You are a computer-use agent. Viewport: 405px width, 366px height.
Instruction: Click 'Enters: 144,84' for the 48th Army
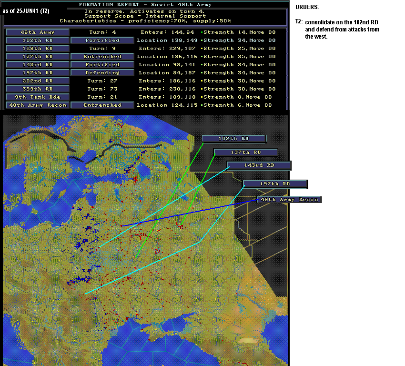point(167,32)
